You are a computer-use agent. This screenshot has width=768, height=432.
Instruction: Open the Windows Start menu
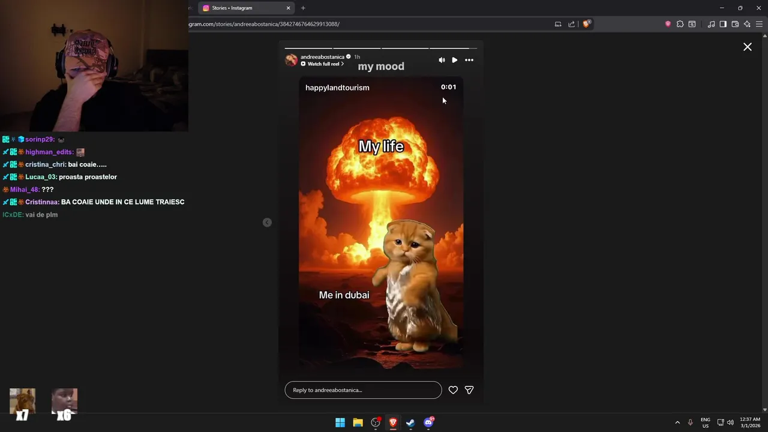click(340, 422)
